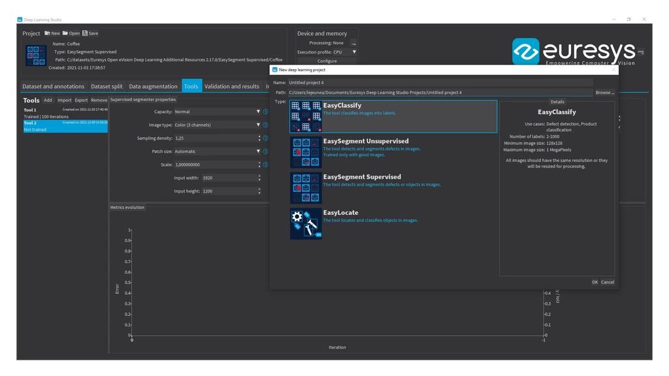Open the Data augmentation tab
The height and width of the screenshot is (376, 669).
pyautogui.click(x=153, y=86)
